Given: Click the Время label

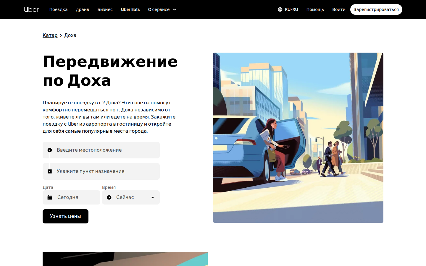Looking at the screenshot, I should (x=109, y=187).
